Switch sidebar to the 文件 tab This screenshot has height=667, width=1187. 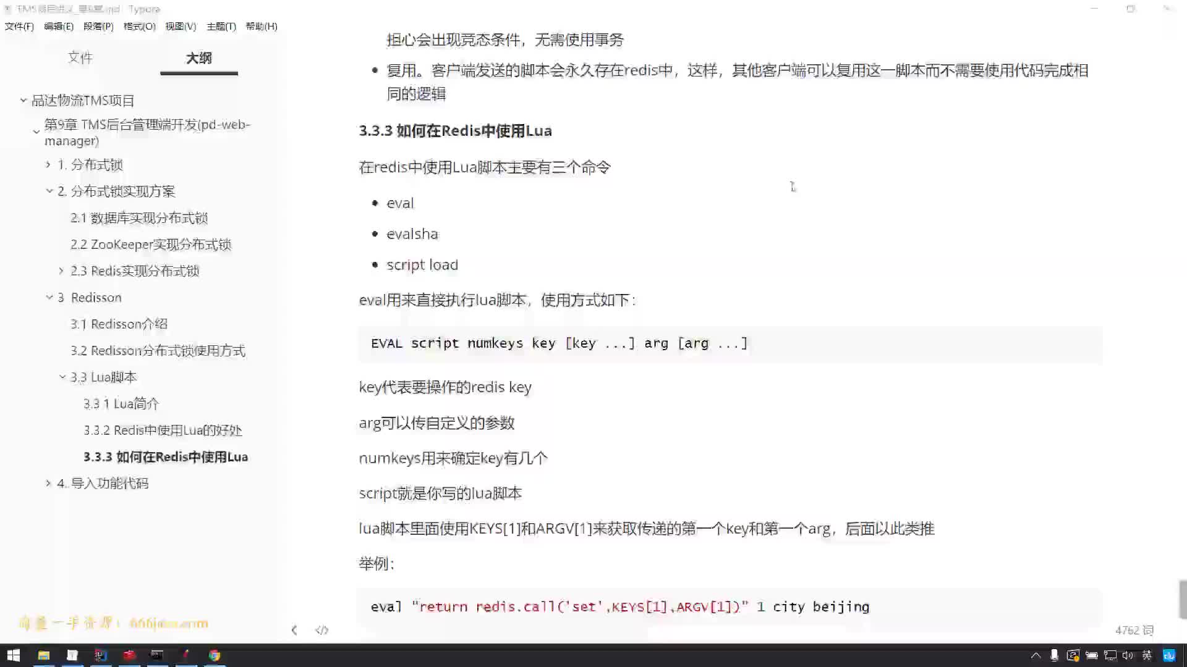pos(80,57)
